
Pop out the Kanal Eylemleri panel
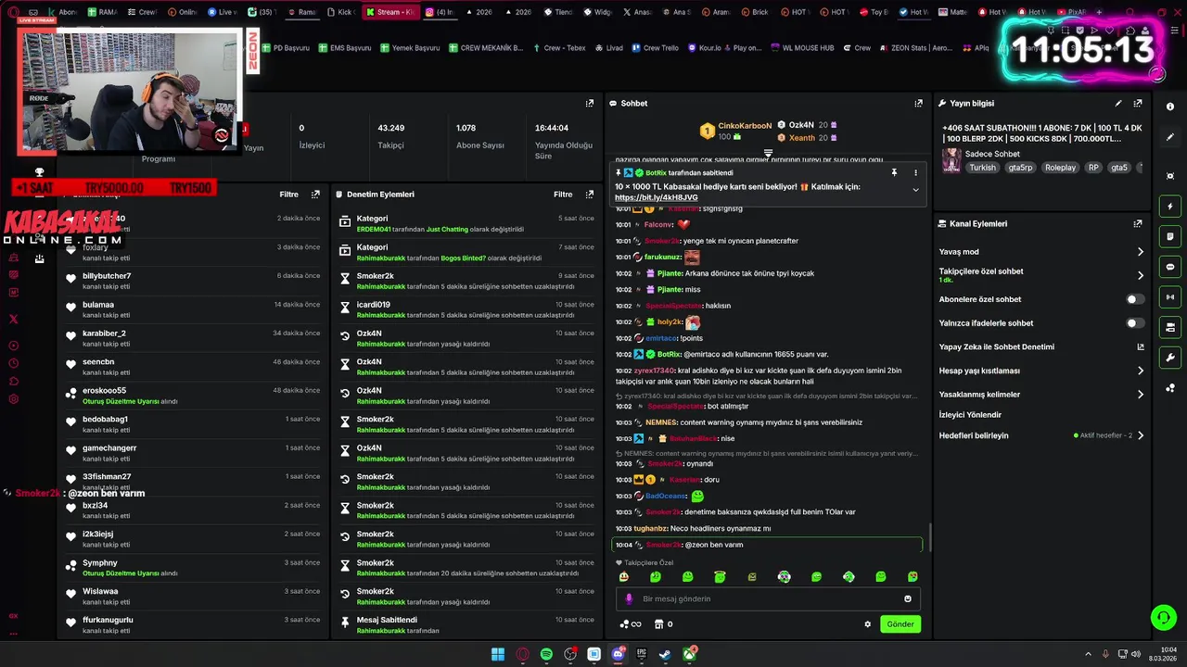[1138, 224]
